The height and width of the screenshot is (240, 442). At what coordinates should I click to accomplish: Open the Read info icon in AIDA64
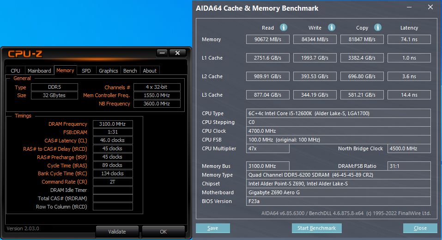pyautogui.click(x=284, y=27)
